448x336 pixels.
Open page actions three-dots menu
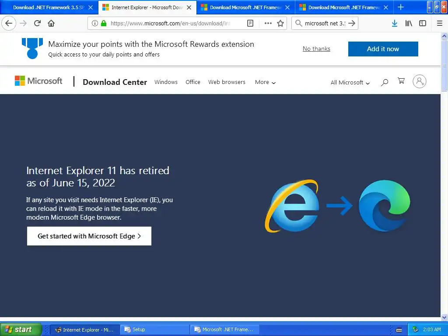tap(268, 23)
